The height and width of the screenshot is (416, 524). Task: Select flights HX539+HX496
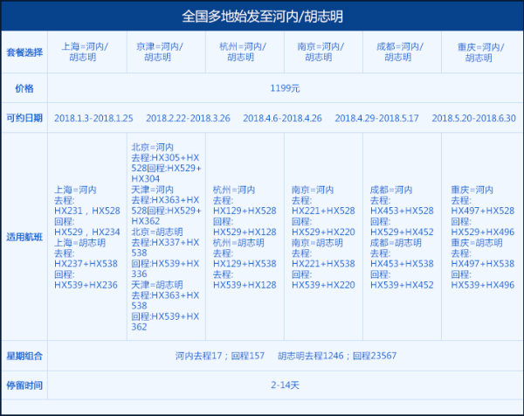[483, 285]
